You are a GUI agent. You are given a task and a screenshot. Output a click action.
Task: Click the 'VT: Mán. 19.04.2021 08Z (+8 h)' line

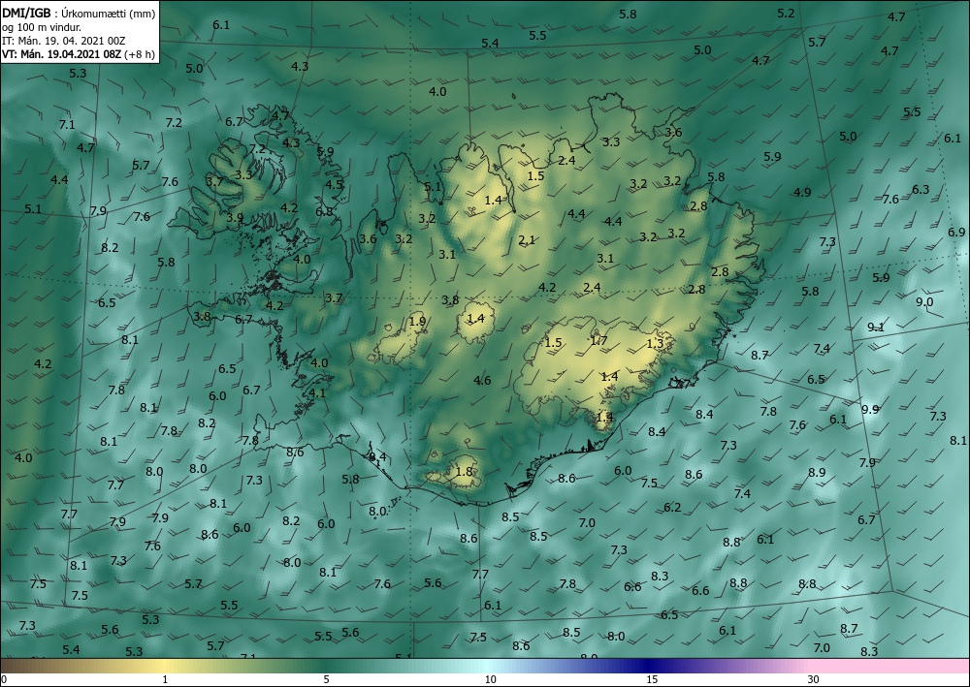click(x=78, y=54)
